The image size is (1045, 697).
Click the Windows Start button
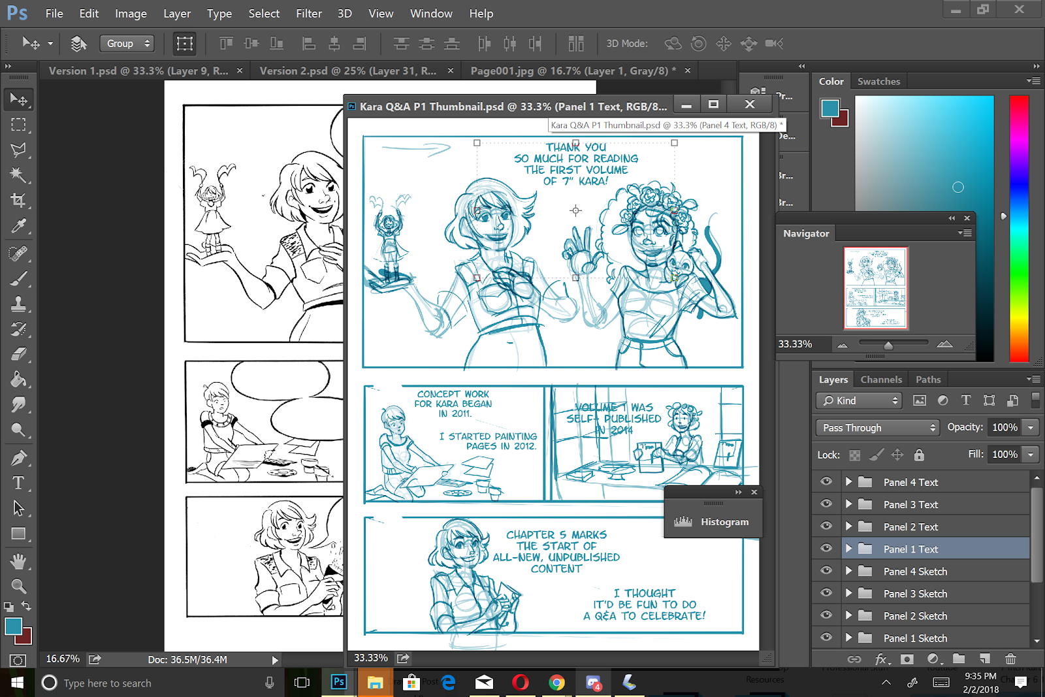[x=18, y=683]
